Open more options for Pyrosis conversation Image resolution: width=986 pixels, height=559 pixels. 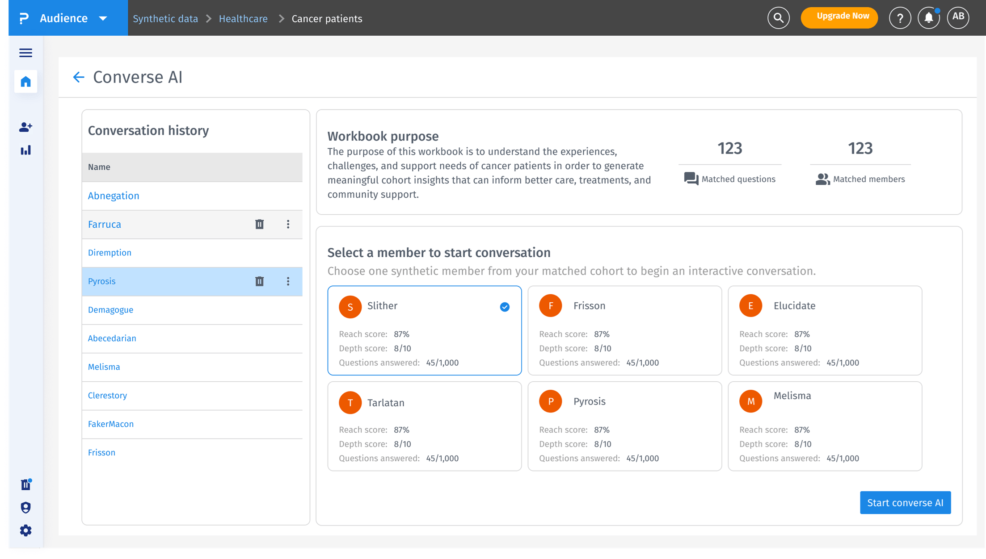tap(288, 281)
